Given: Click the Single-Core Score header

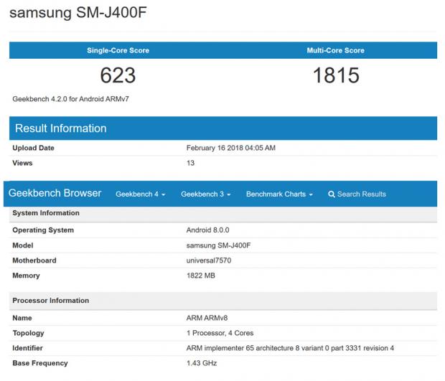Looking at the screenshot, I should point(118,51).
